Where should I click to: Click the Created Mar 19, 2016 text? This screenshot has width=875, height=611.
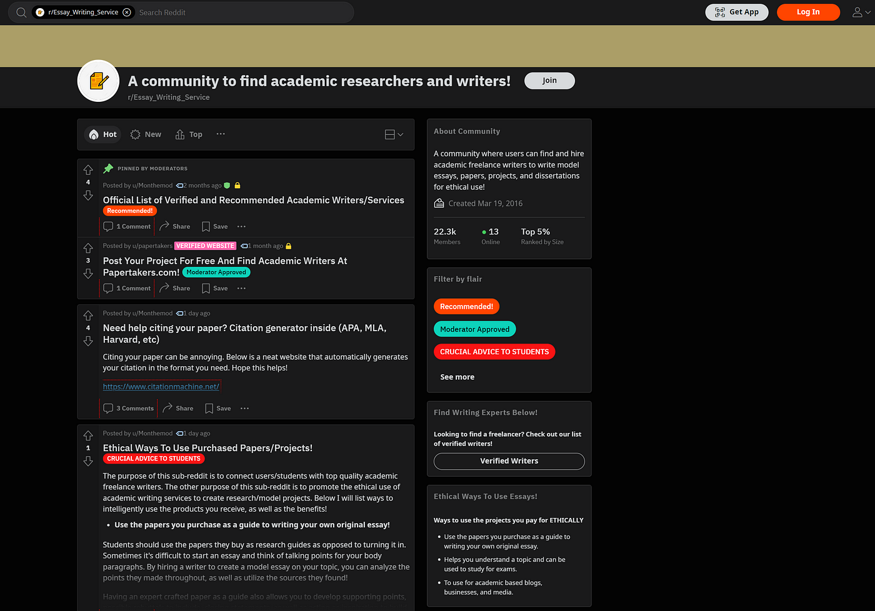click(485, 204)
